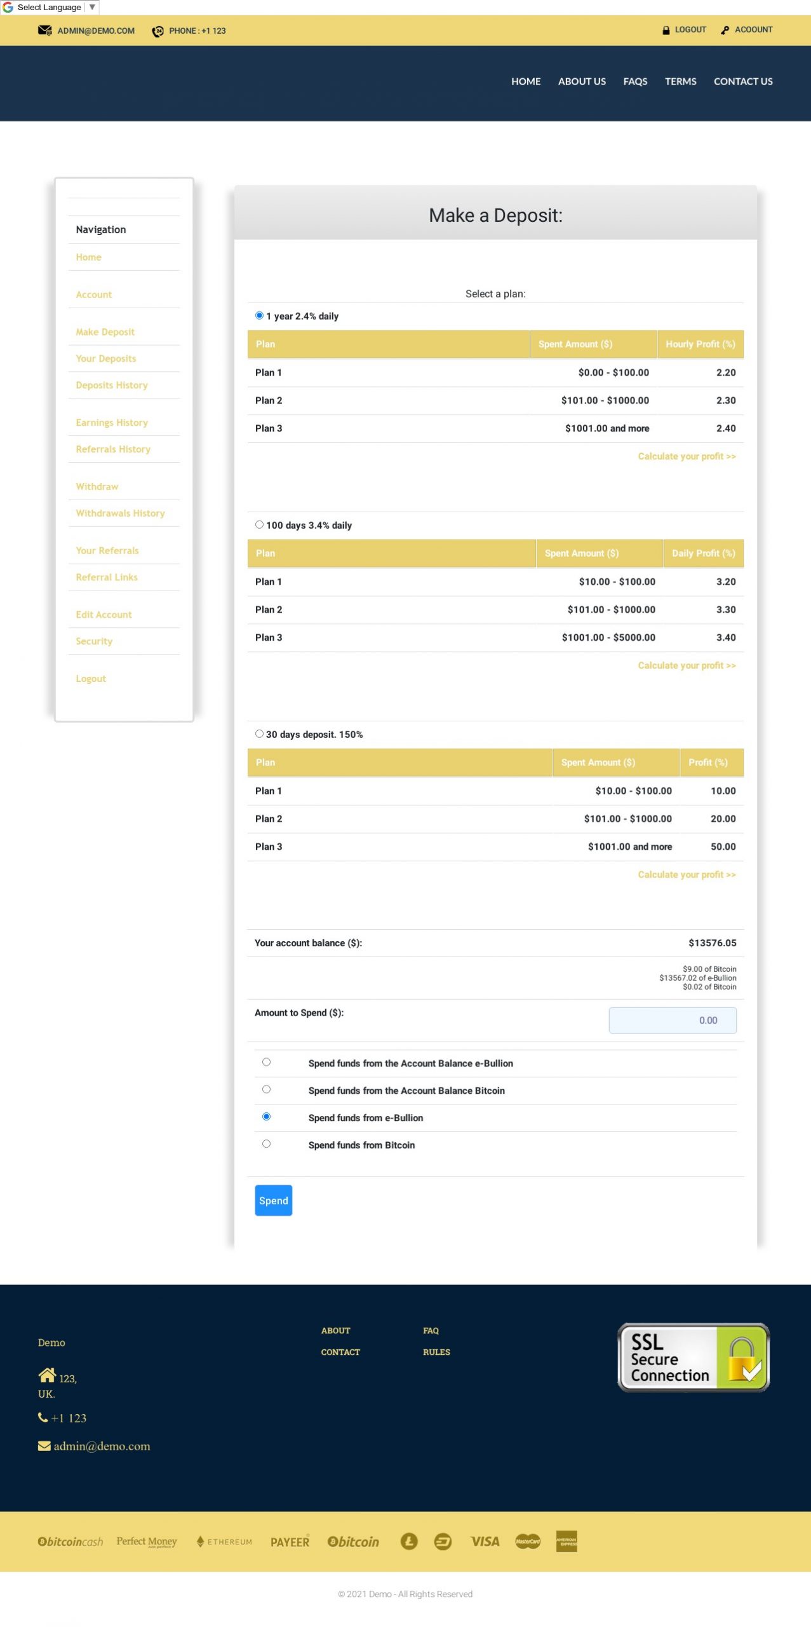Choose spend from Account Balance e-Bullion
Viewport: 811px width, 1627px height.
[x=266, y=1061]
